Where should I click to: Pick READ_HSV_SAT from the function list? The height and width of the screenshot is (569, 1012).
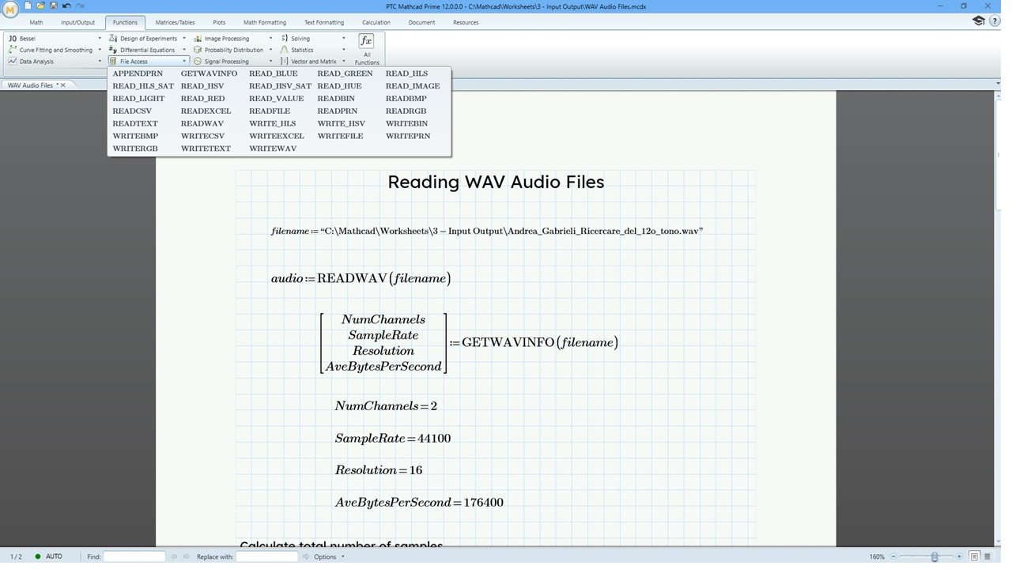pos(280,86)
